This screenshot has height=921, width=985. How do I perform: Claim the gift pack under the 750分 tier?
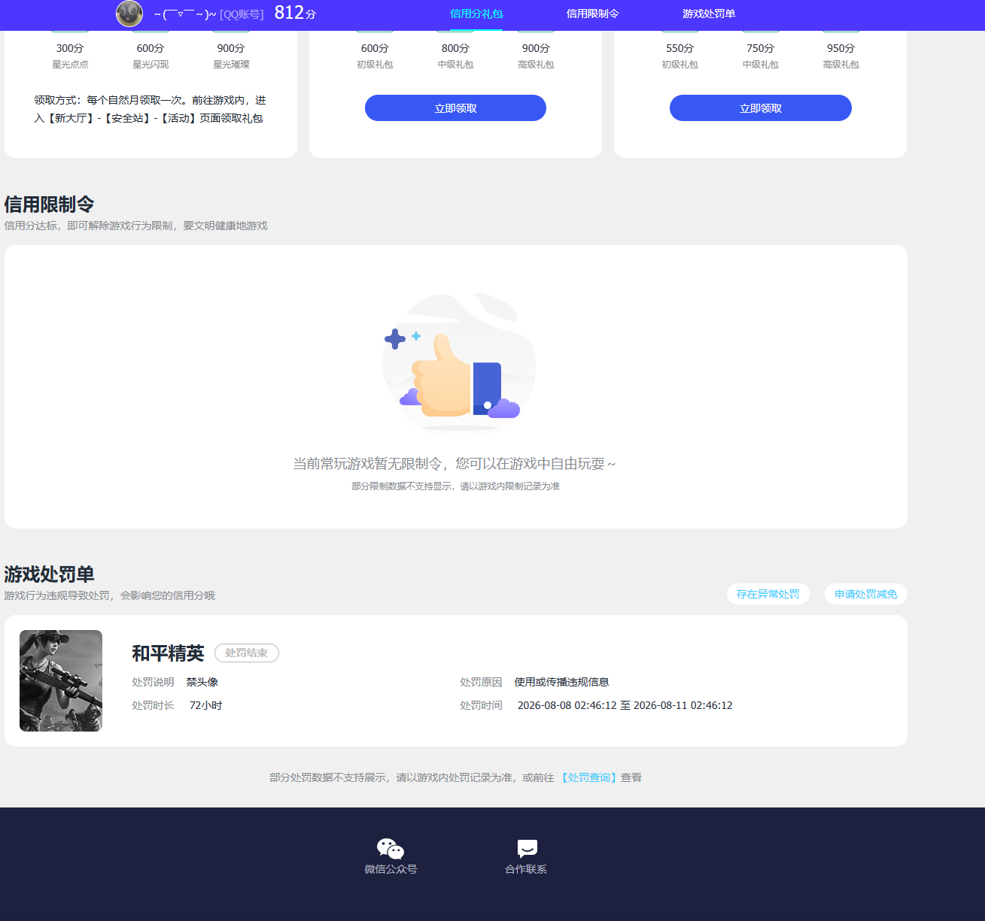[761, 108]
